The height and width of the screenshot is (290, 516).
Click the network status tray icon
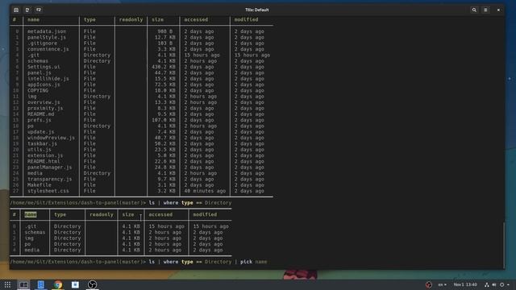pyautogui.click(x=486, y=284)
